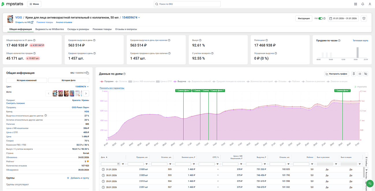Expand the SKU 154859674 dropdown in title

coord(131,18)
